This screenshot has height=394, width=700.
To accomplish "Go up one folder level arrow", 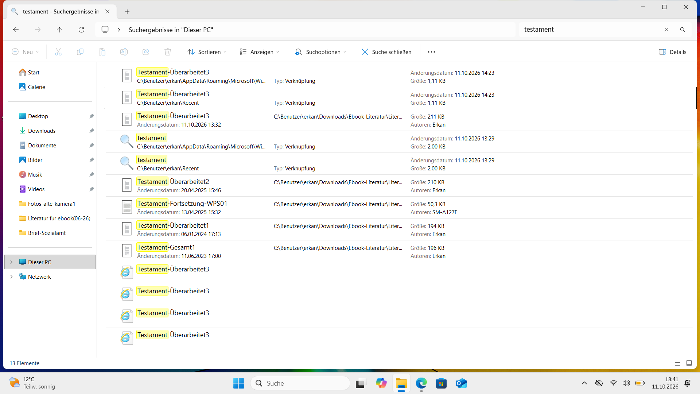I will point(59,30).
